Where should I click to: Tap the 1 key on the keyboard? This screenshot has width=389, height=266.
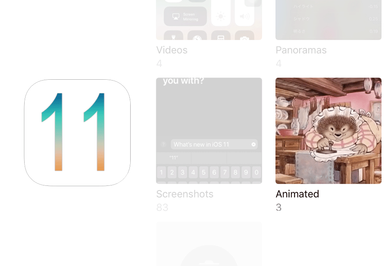[161, 172]
